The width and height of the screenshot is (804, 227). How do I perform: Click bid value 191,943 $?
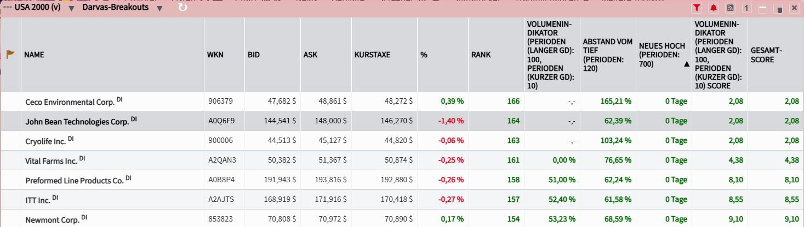coord(279,180)
